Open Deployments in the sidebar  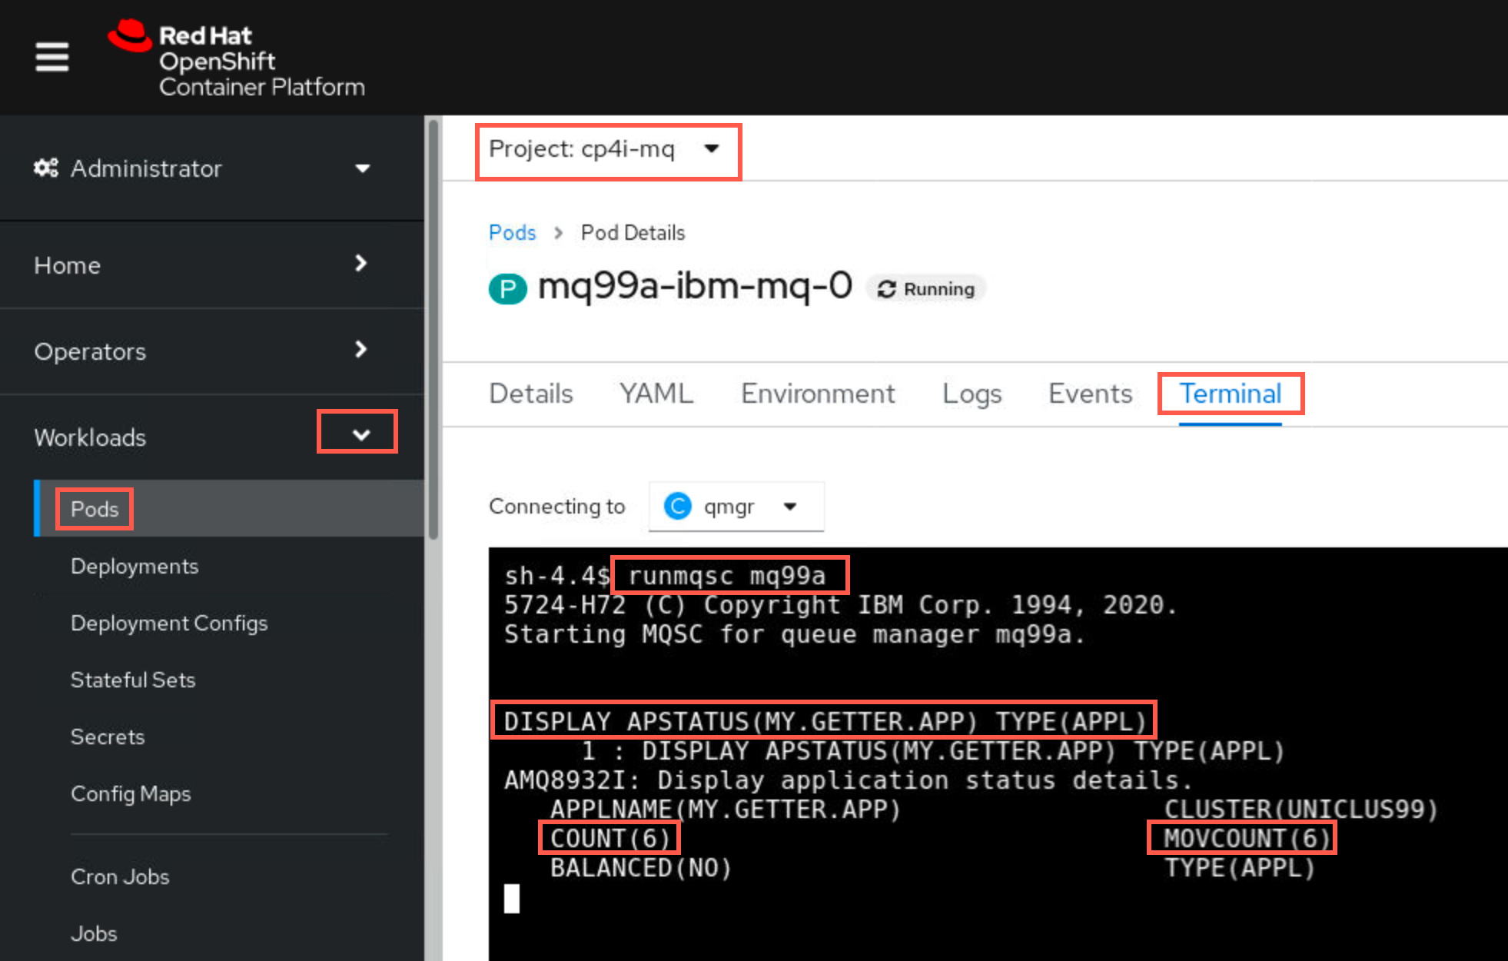coord(135,566)
